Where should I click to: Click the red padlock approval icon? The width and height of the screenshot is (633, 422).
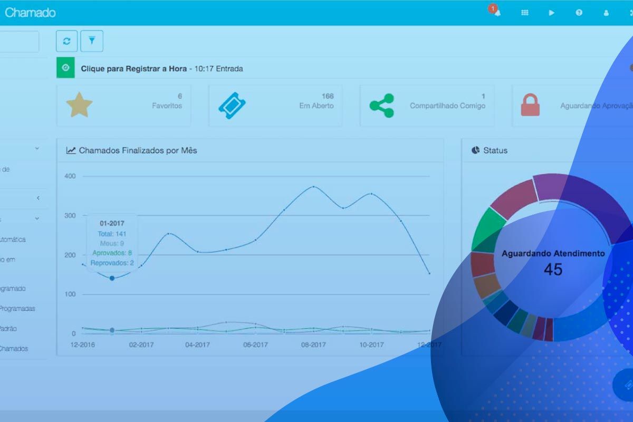tap(530, 105)
